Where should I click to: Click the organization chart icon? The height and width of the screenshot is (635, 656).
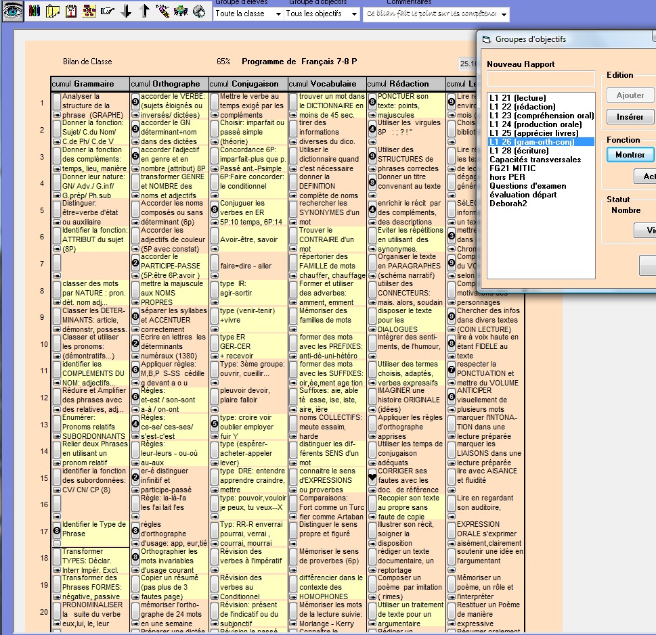89,11
